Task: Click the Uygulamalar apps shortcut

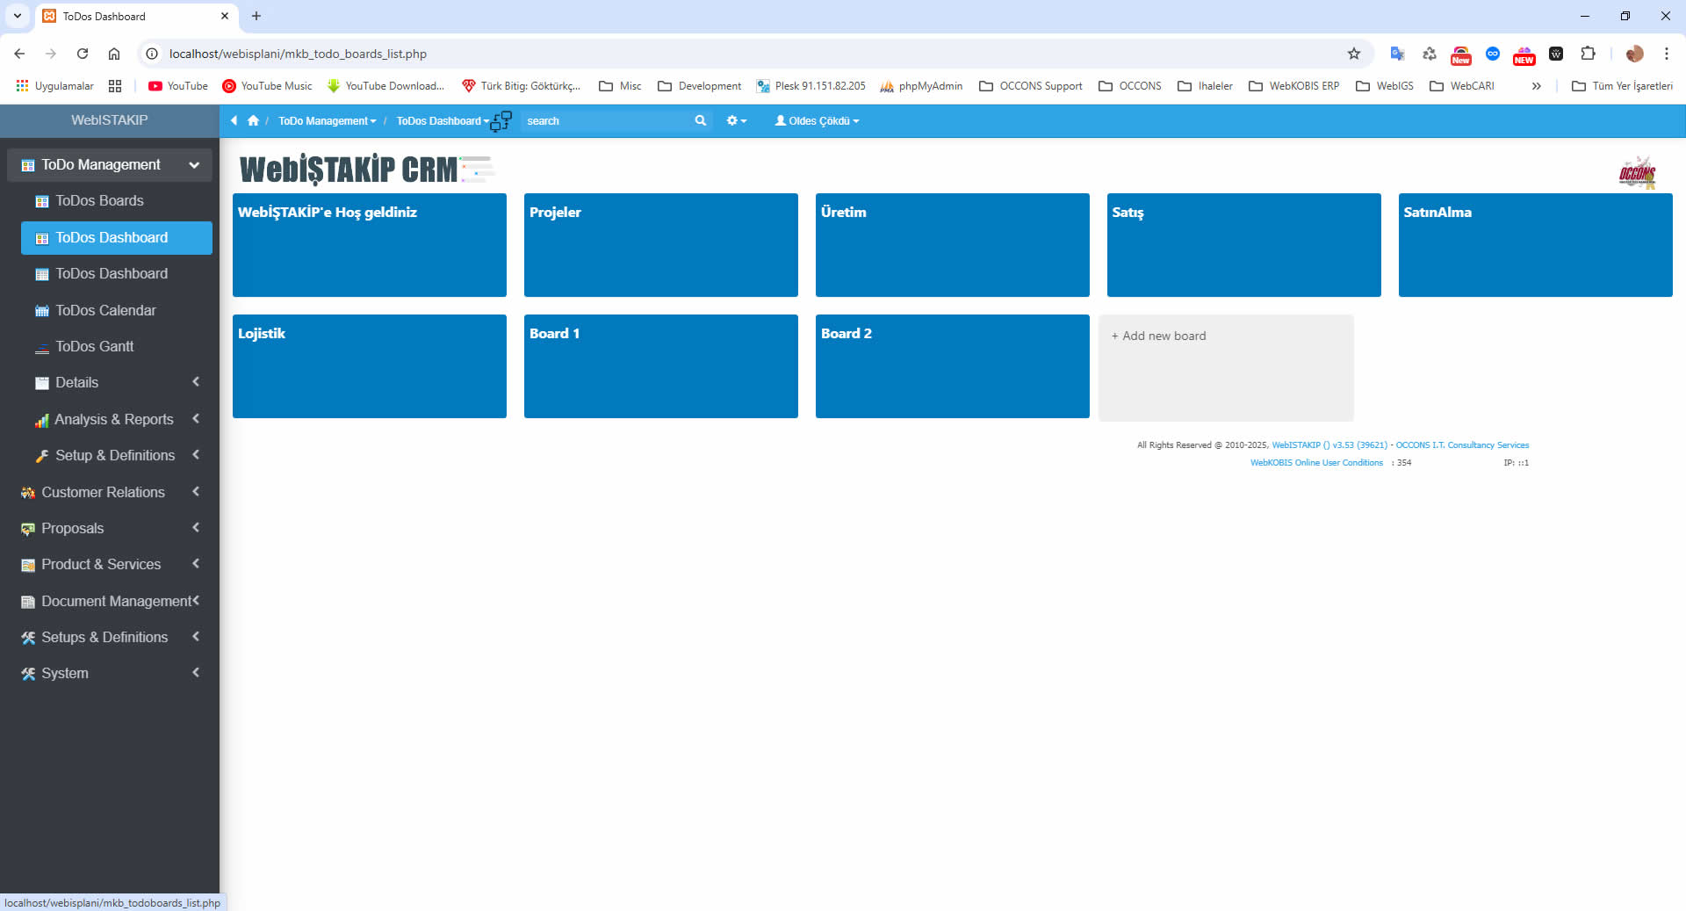Action: click(x=54, y=86)
